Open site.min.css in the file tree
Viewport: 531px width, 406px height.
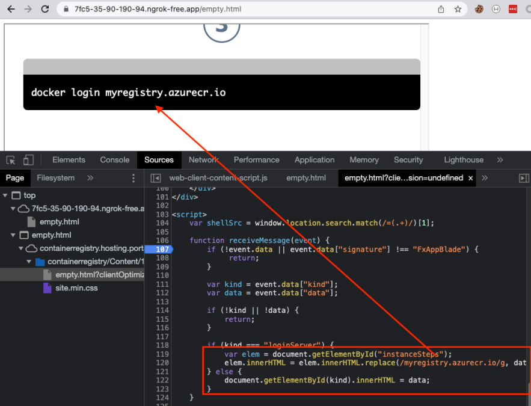(76, 288)
